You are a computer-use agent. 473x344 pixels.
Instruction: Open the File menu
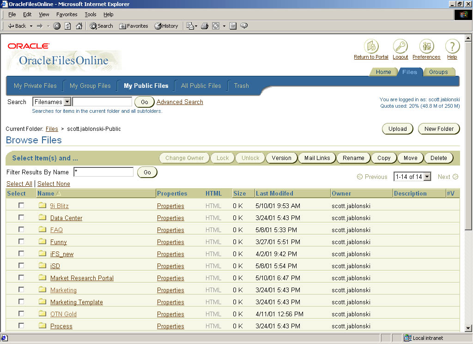(x=12, y=14)
